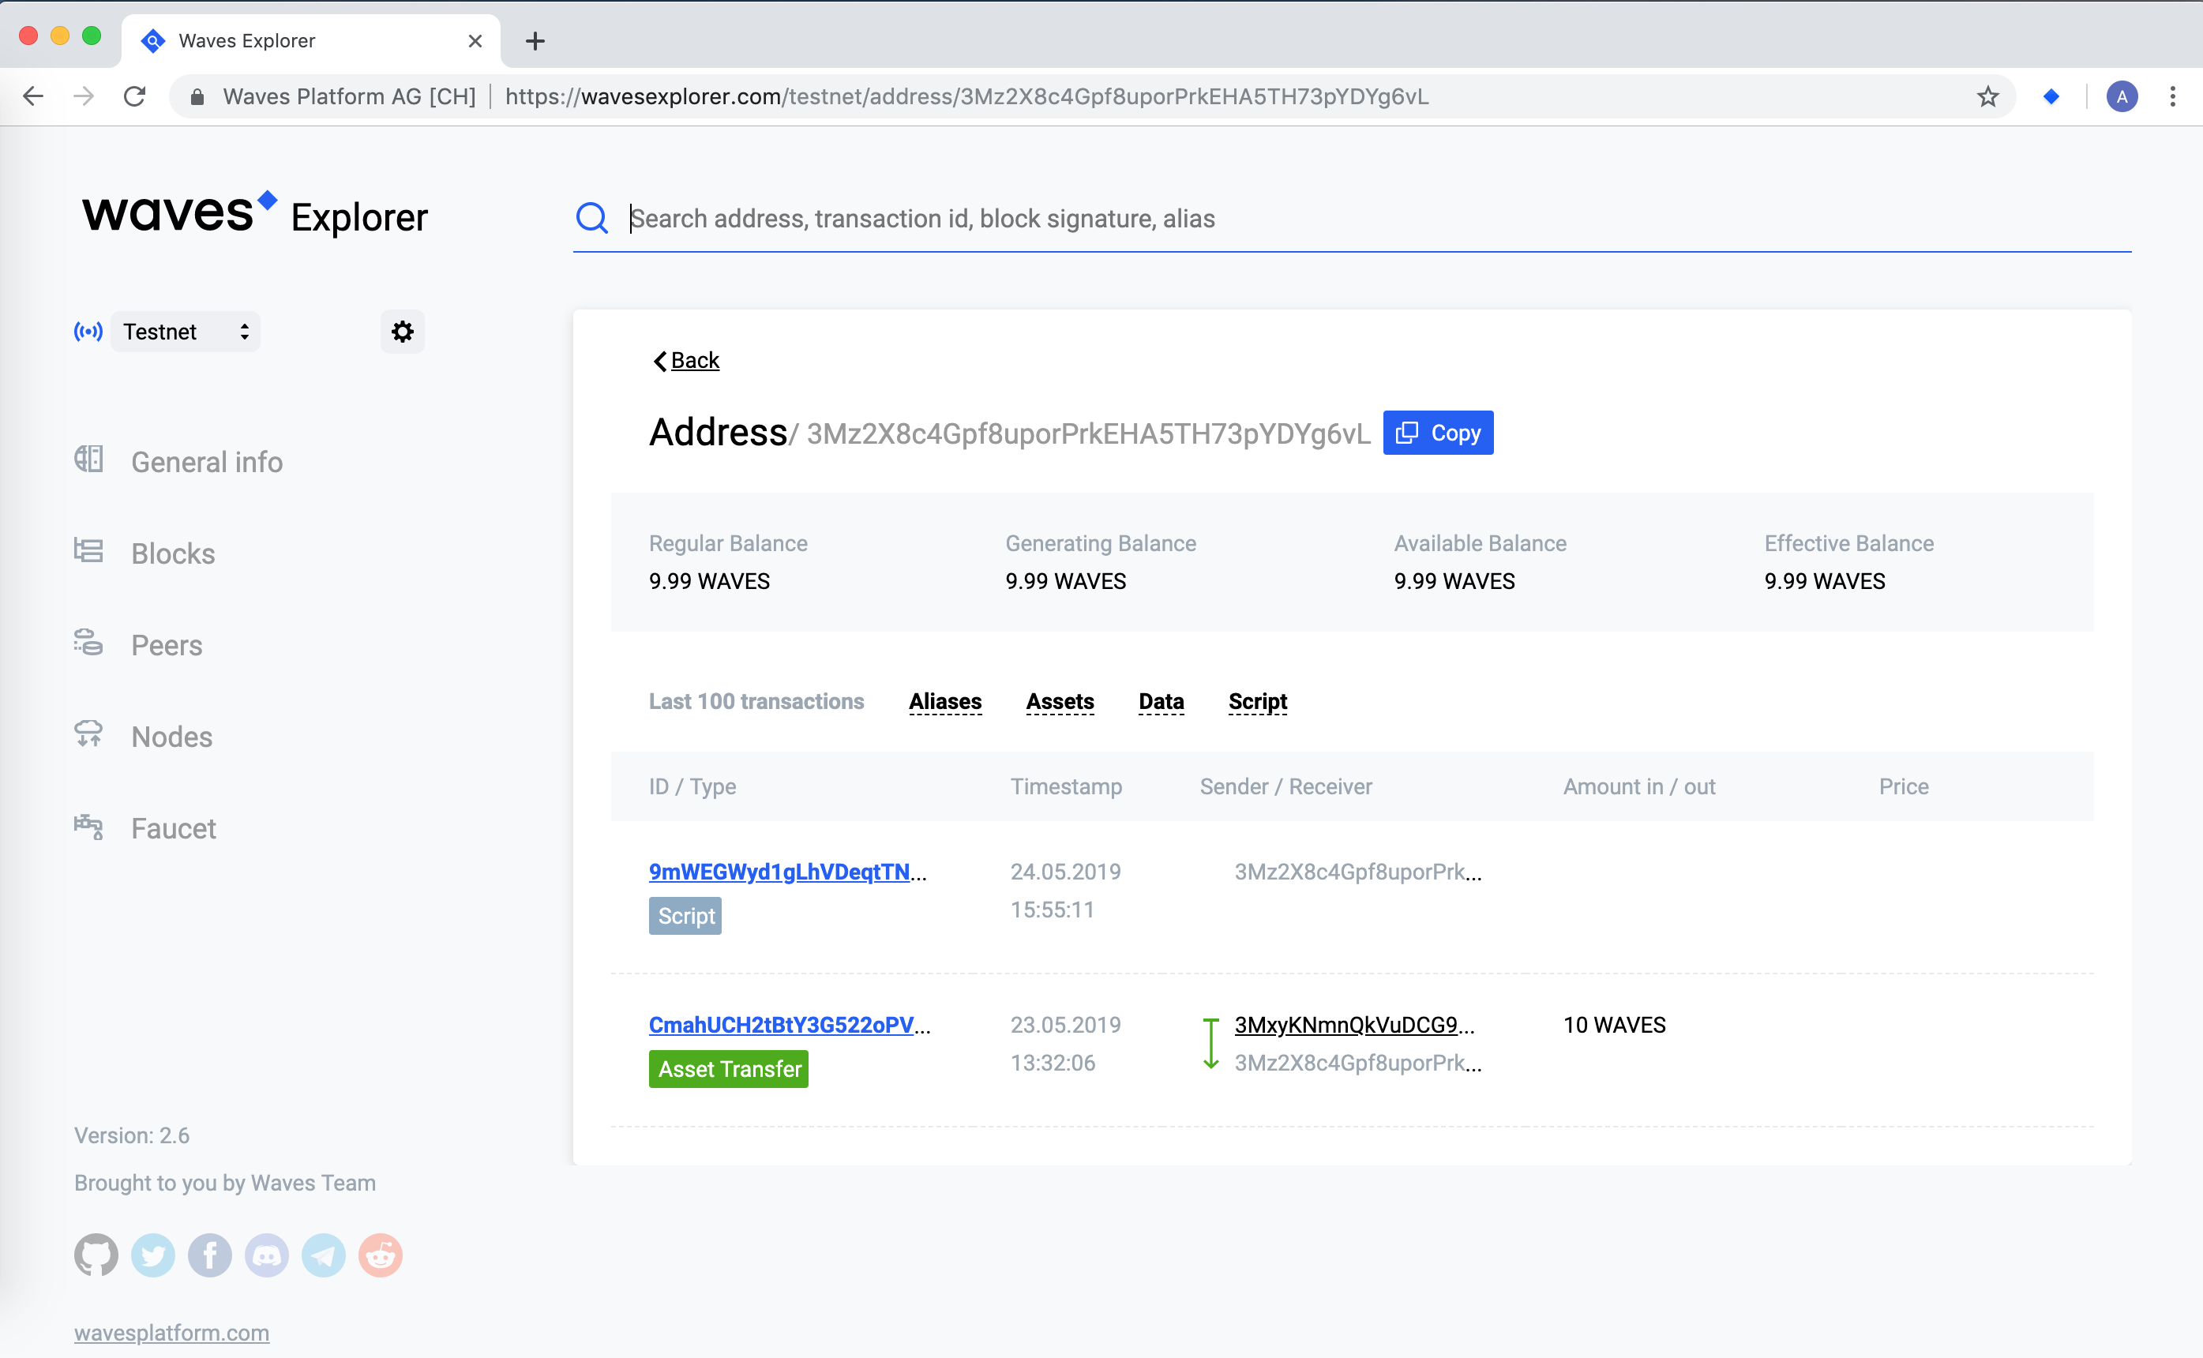Viewport: 2203px width, 1358px height.
Task: Open the Reddit social icon
Action: click(x=381, y=1255)
